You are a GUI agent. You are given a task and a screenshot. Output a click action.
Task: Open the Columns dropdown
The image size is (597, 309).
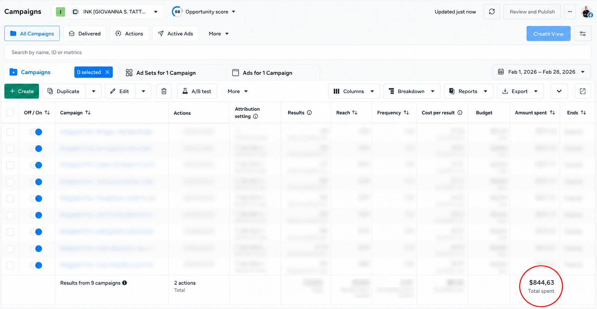[x=354, y=91]
